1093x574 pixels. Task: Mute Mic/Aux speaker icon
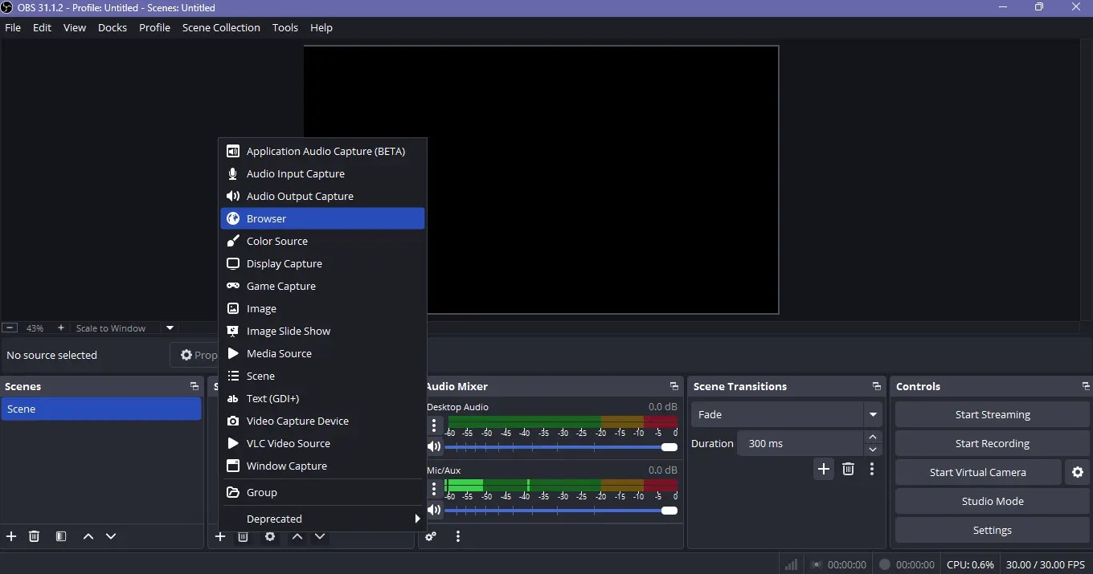pos(434,511)
